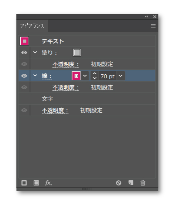Collapse the 線 stroke attributes chevron
This screenshot has height=211, width=182.
35,75
